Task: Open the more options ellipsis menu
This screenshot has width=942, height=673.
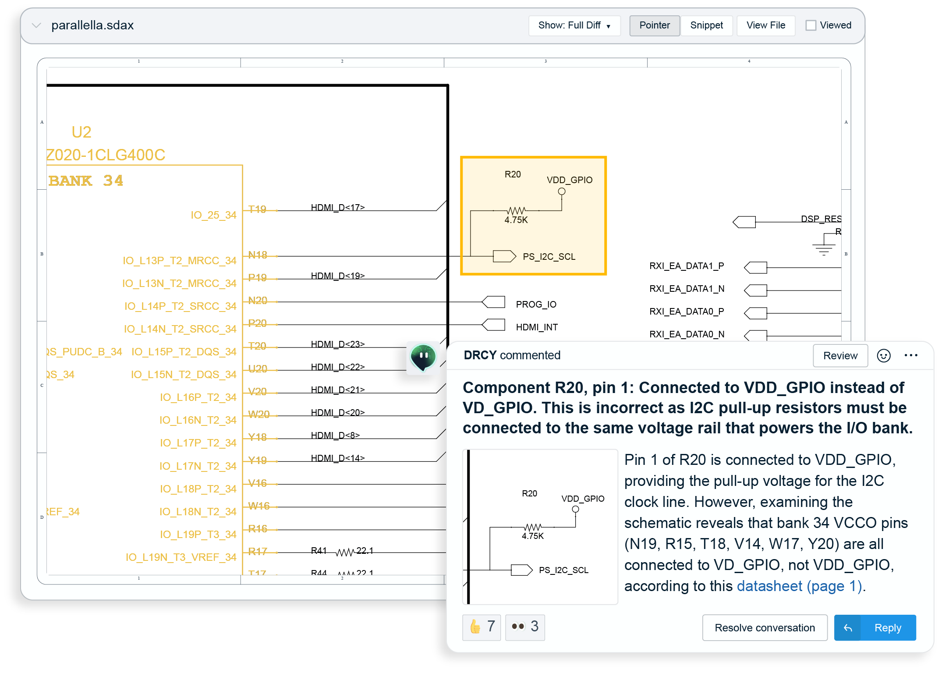Action: click(910, 356)
